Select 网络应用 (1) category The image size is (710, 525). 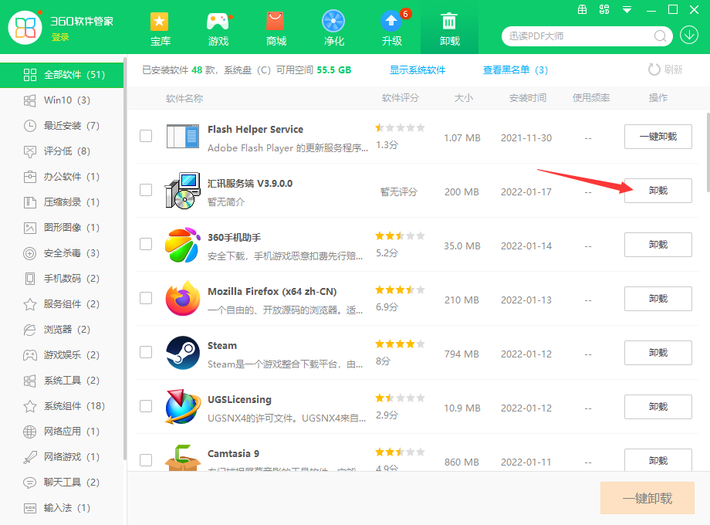coord(62,432)
